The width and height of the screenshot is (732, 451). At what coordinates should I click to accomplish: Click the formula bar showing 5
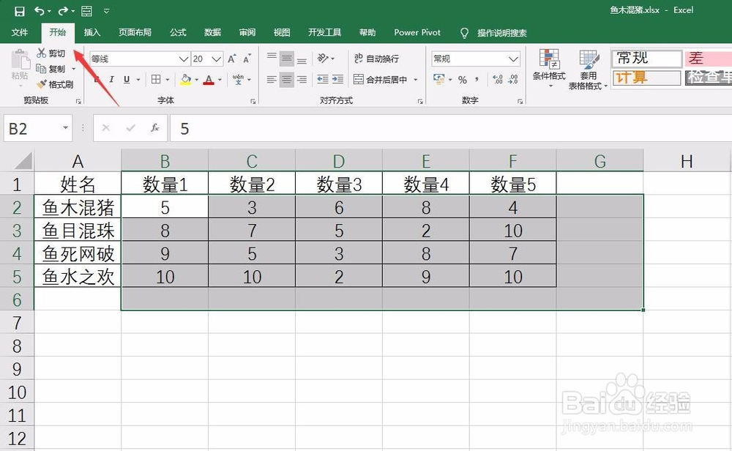pos(450,128)
